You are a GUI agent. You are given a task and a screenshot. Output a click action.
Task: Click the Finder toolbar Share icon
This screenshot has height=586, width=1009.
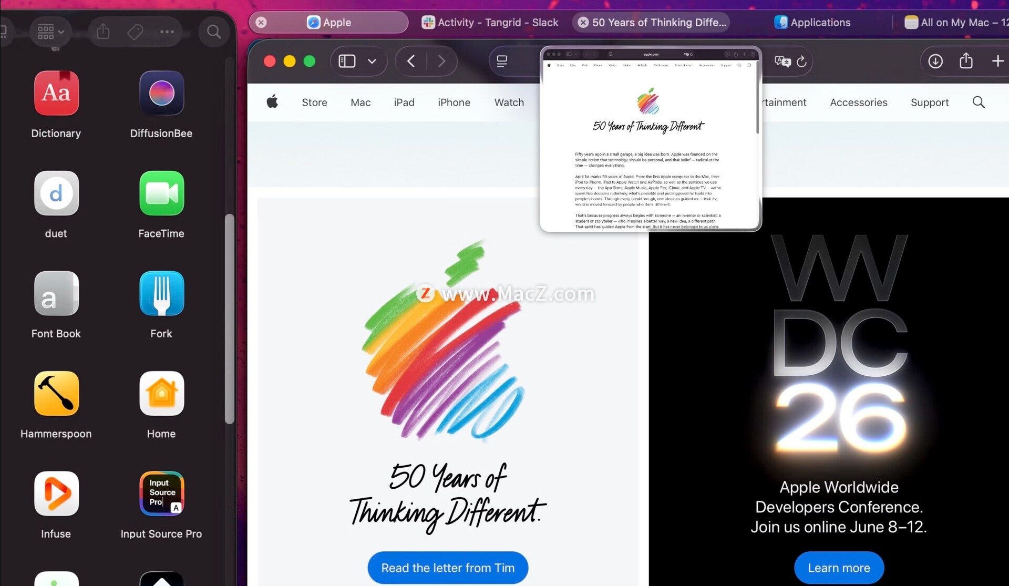click(103, 32)
